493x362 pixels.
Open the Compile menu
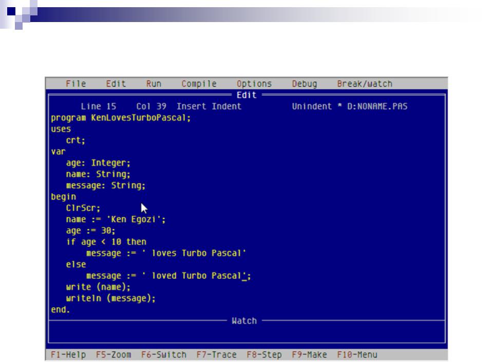(x=199, y=84)
